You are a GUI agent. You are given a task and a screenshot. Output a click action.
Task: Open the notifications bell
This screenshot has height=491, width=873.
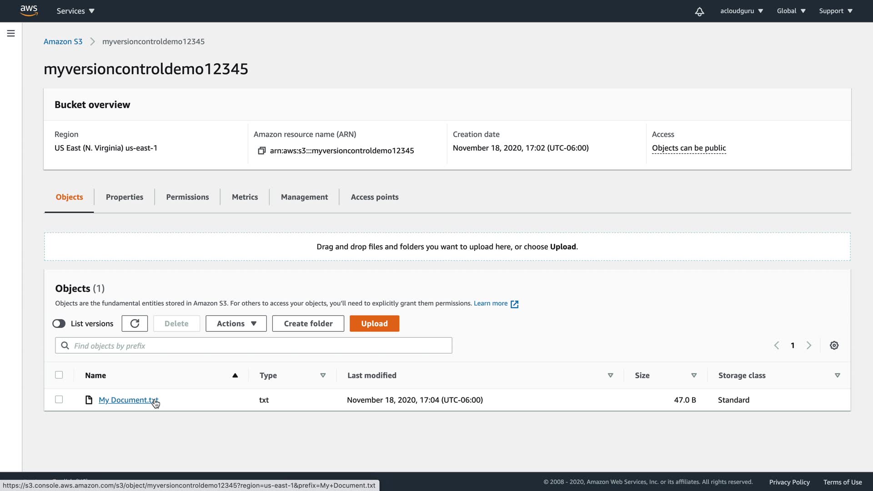click(x=699, y=11)
